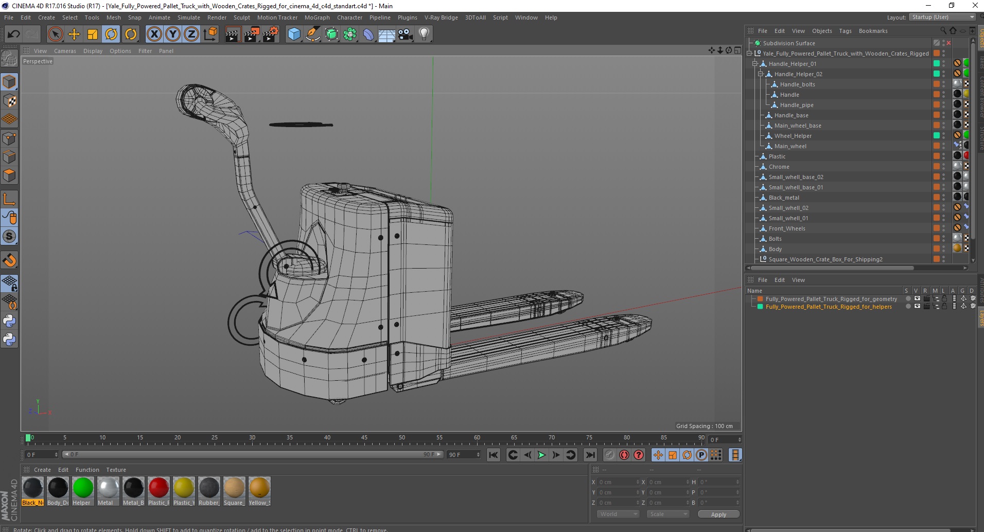This screenshot has height=532, width=984.
Task: Select the Handle_bolts object
Action: 797,84
